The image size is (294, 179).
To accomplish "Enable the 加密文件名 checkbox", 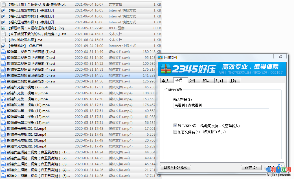I will point(175,132).
